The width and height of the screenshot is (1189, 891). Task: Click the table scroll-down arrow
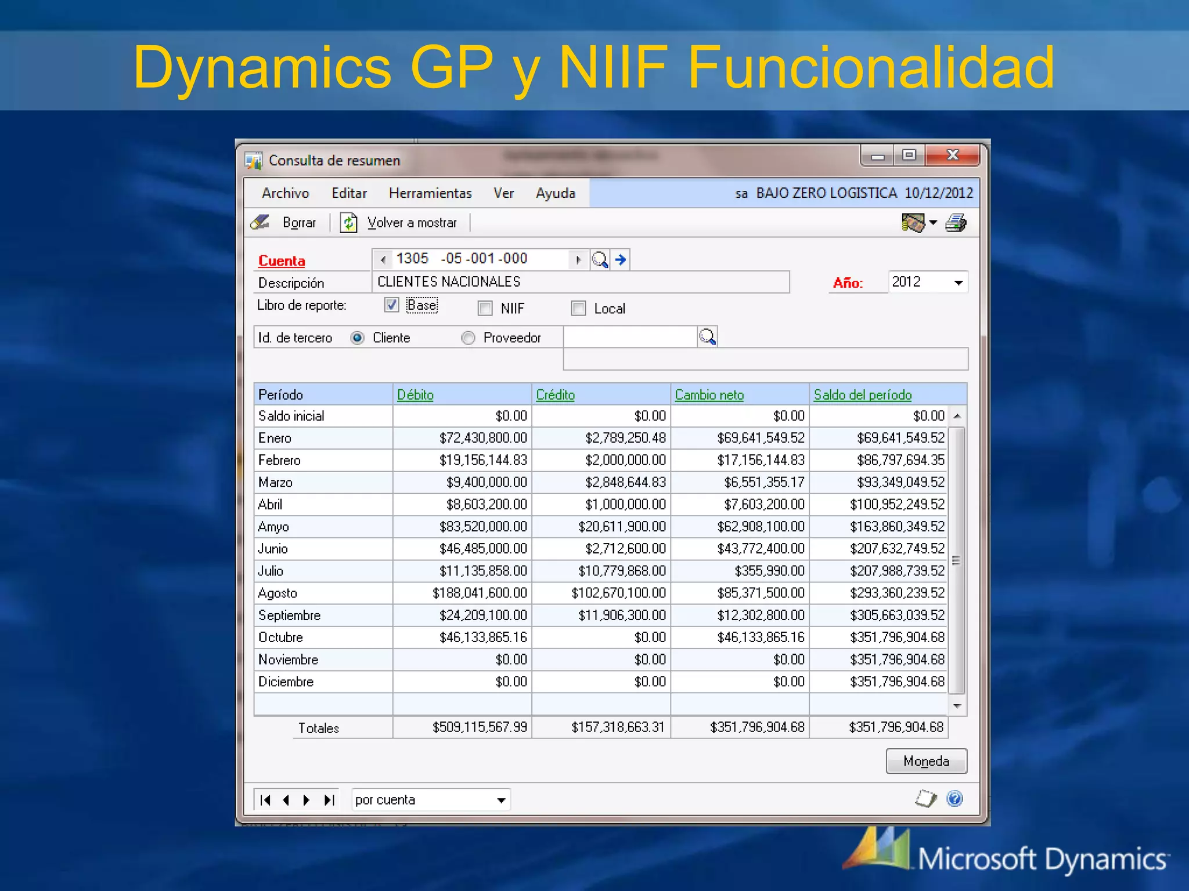(x=957, y=705)
